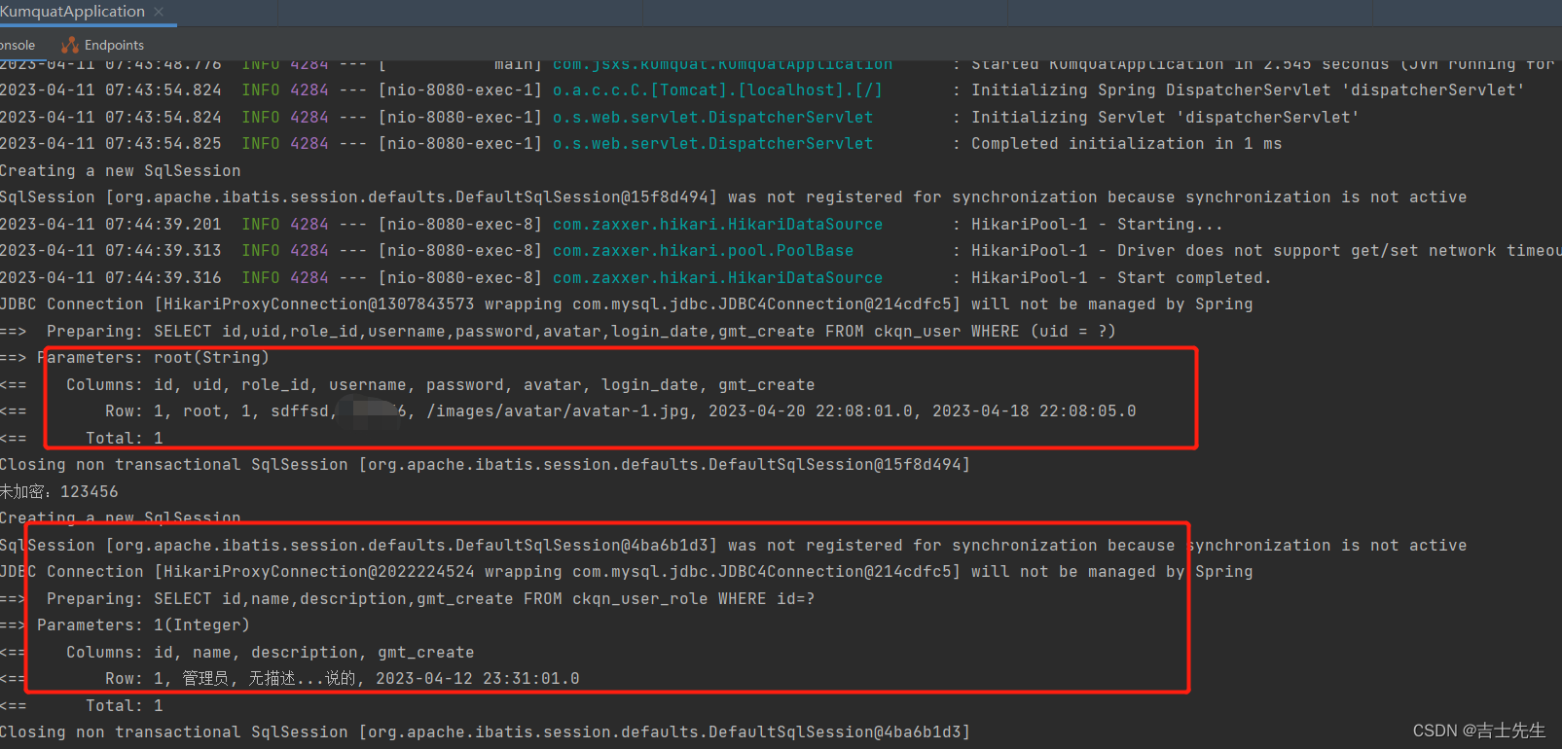
Task: Click Closing non transactional SqlSession@4ba6b1d3 line
Action: 485,731
